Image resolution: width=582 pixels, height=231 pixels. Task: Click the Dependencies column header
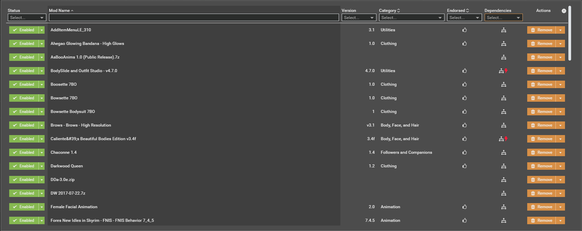[x=498, y=11]
